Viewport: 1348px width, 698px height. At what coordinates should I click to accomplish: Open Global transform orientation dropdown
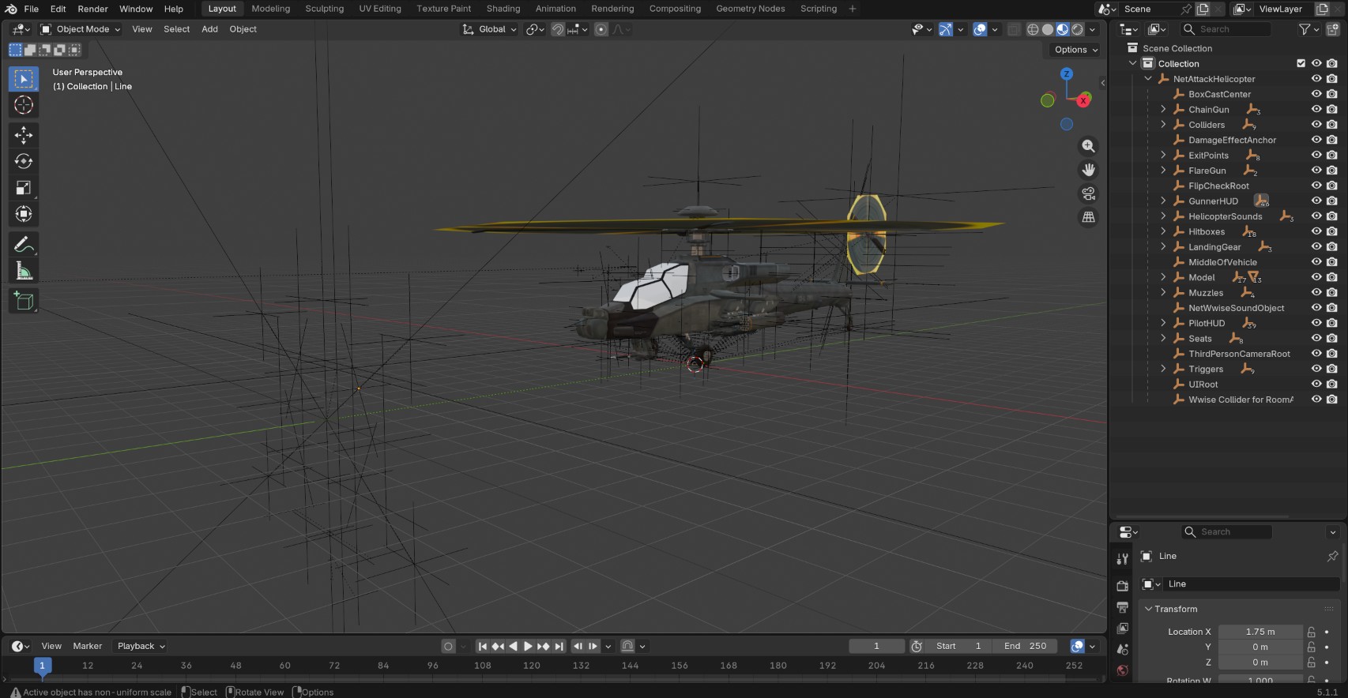[x=489, y=29]
